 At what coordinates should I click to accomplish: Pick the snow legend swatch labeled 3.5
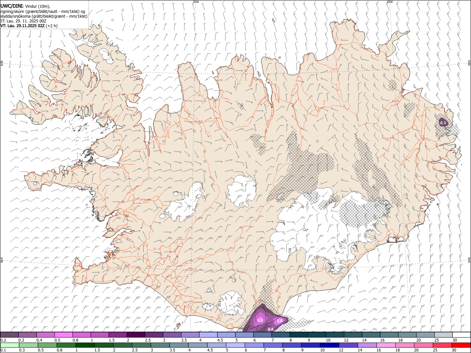coord(190,335)
